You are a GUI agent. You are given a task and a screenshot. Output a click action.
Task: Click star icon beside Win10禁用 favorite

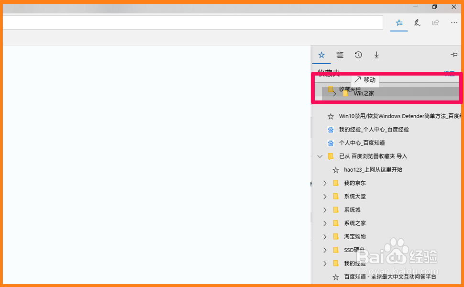[331, 117]
